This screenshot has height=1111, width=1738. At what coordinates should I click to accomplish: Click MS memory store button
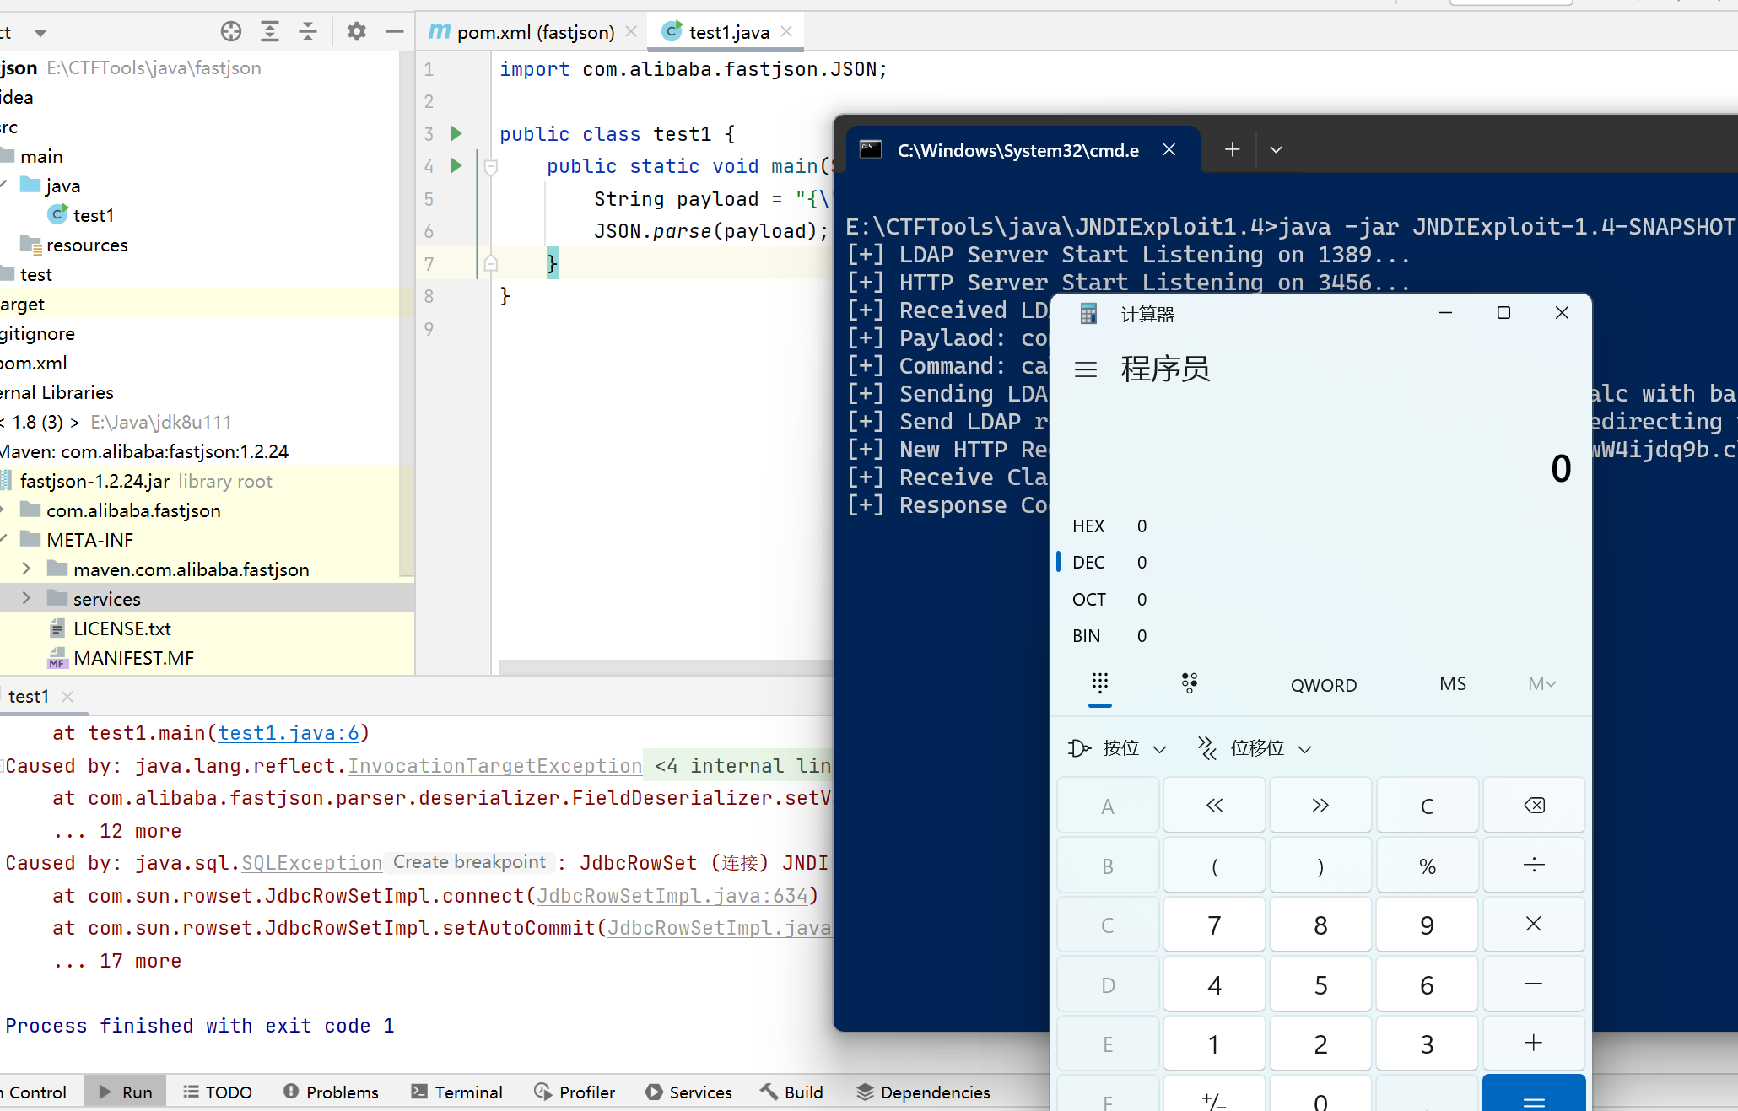1453,684
